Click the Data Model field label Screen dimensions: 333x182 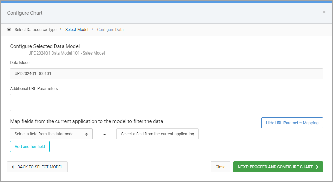[x=20, y=63]
